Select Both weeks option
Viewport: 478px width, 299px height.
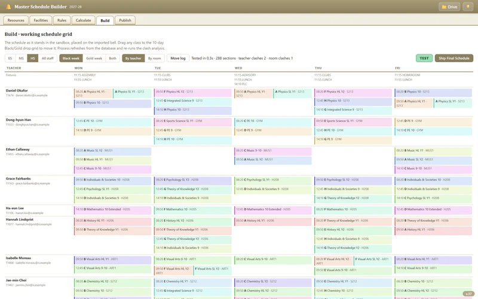[x=113, y=58]
